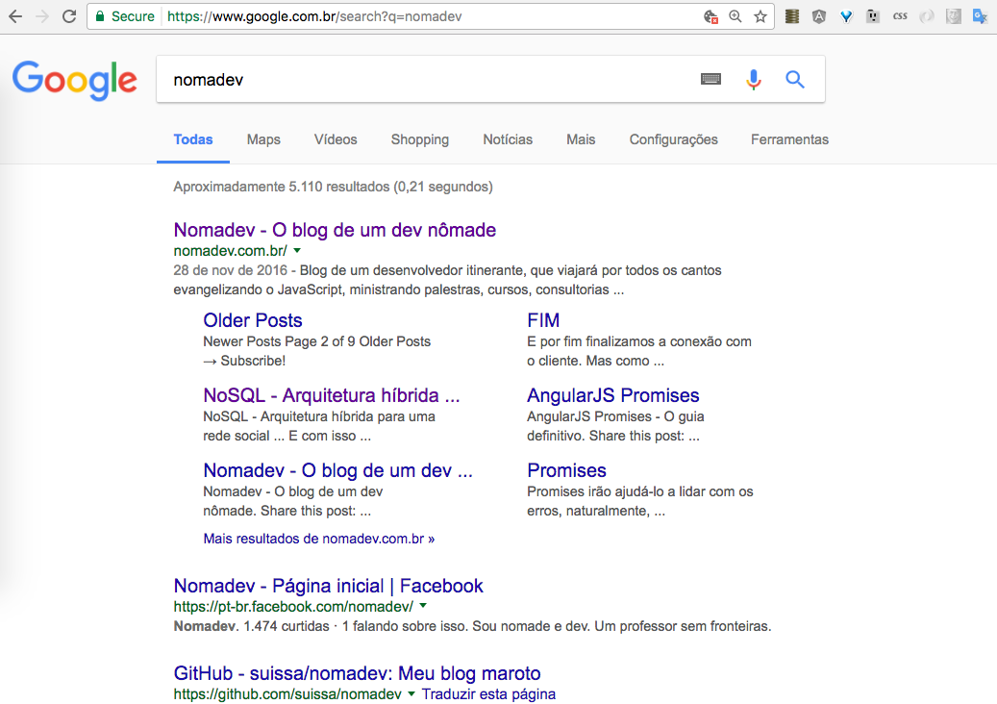Click 'Mais resultados de nomadev.com.br »'

(x=318, y=539)
